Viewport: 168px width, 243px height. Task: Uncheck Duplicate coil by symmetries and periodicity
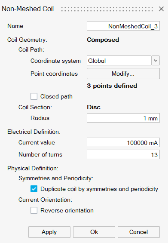point(34,189)
